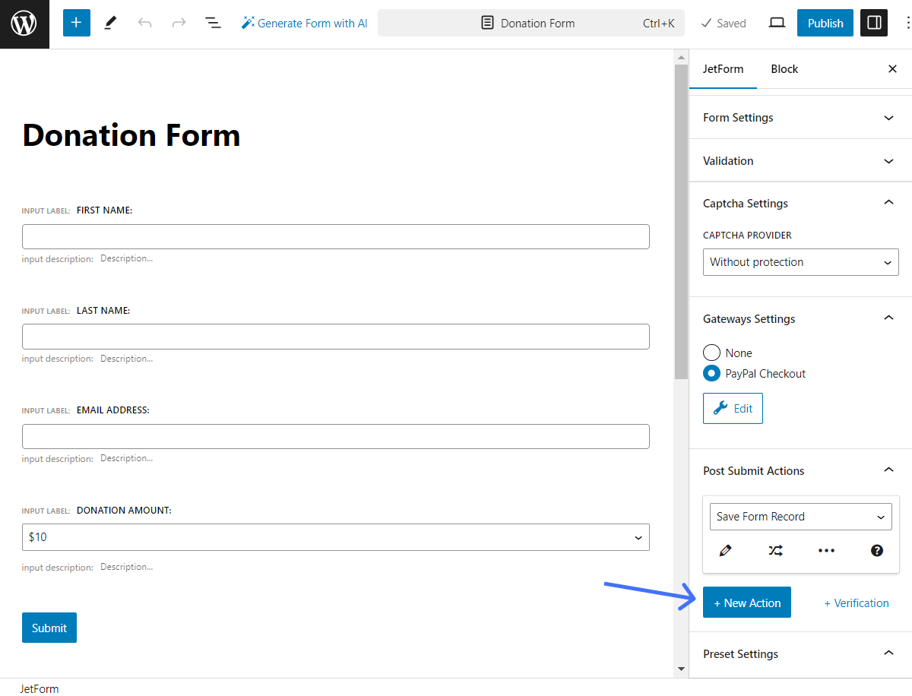This screenshot has width=912, height=696.
Task: Collapse the Gateways Settings section
Action: [x=888, y=318]
